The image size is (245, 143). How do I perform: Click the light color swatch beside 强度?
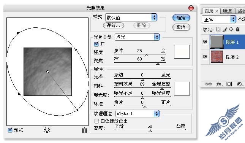click(182, 52)
